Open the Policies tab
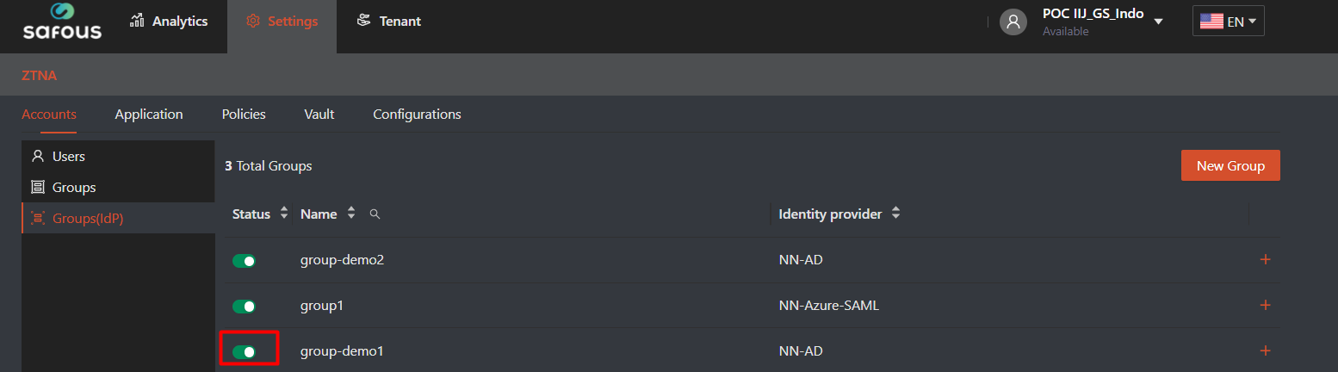Viewport: 1338px width, 372px height. [244, 115]
